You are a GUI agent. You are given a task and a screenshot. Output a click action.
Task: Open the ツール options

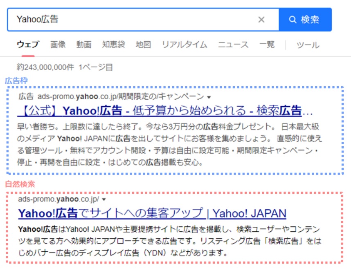(x=308, y=45)
